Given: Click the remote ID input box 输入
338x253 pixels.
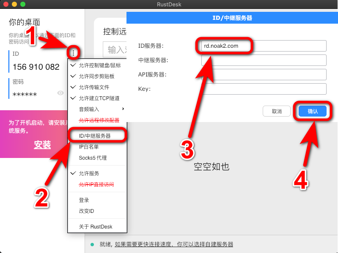Looking at the screenshot, I should coord(115,50).
